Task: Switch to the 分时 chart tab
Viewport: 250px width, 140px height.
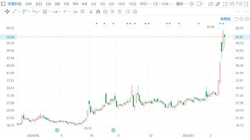Action: tap(28, 4)
